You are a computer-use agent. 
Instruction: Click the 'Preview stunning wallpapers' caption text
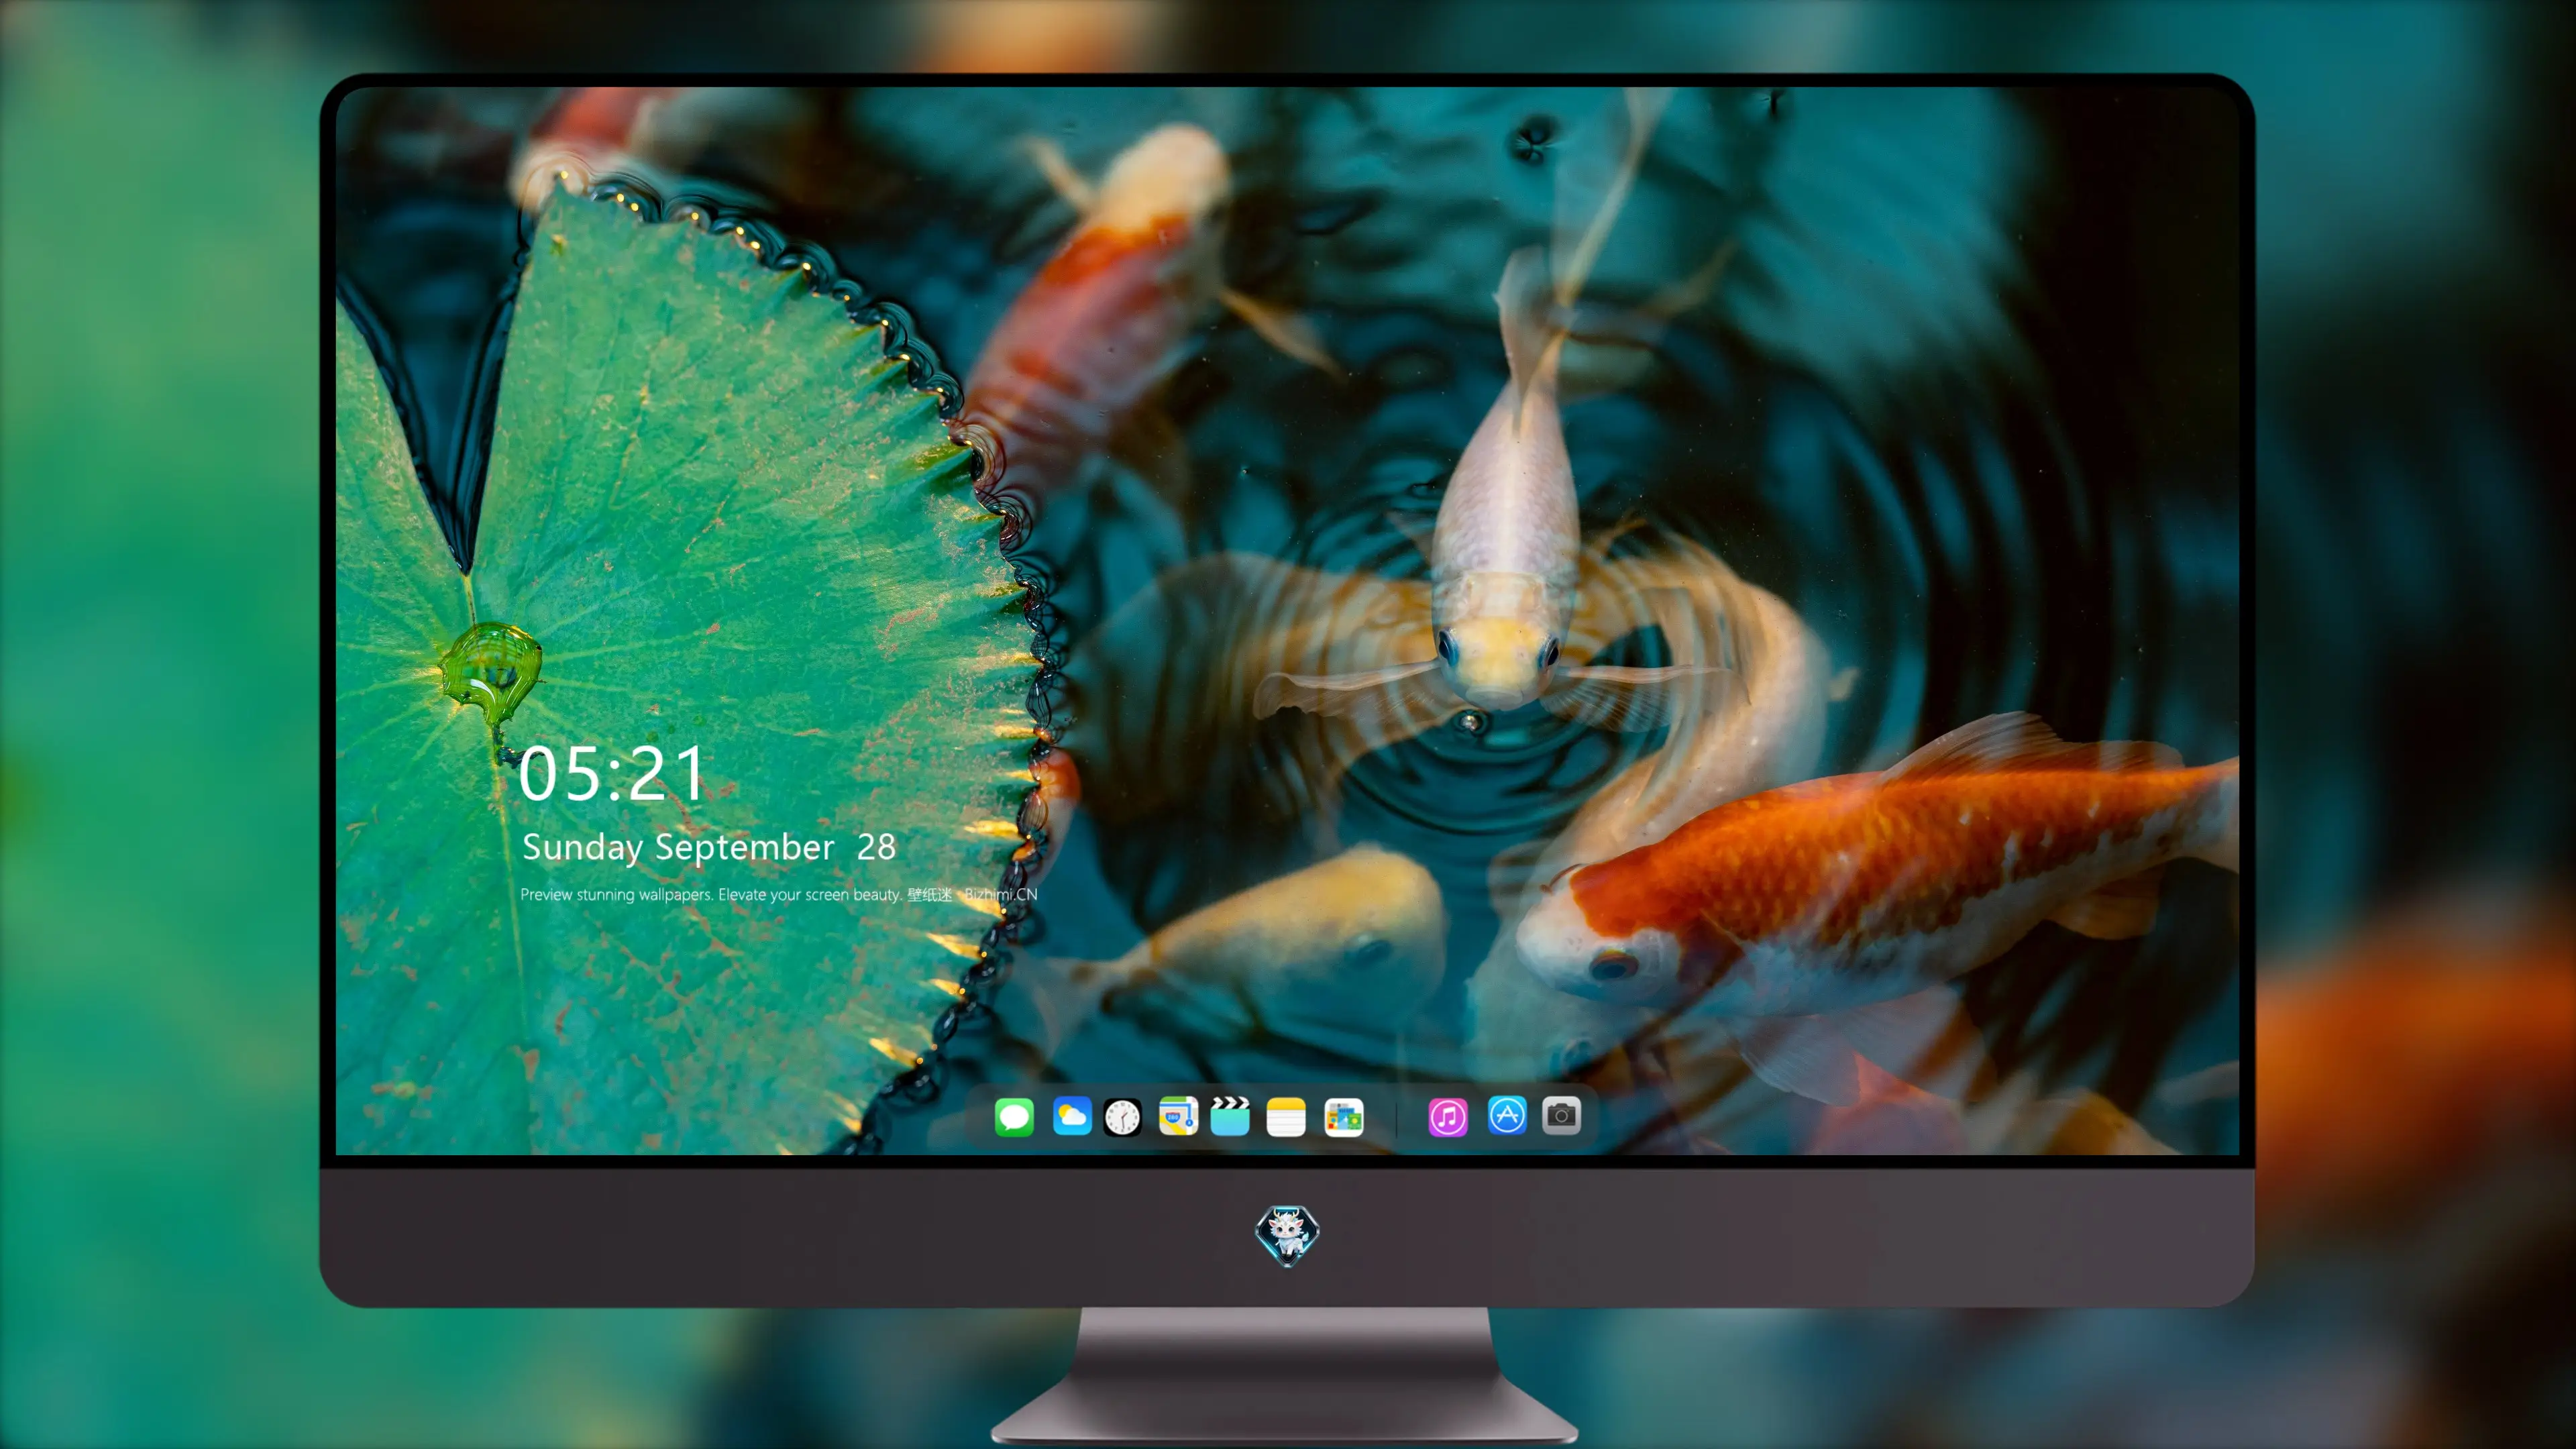tap(778, 894)
